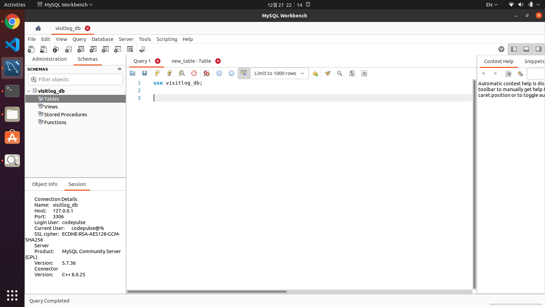Image resolution: width=545 pixels, height=307 pixels.
Task: Create a new SQL tab icon
Action: pyautogui.click(x=31, y=49)
